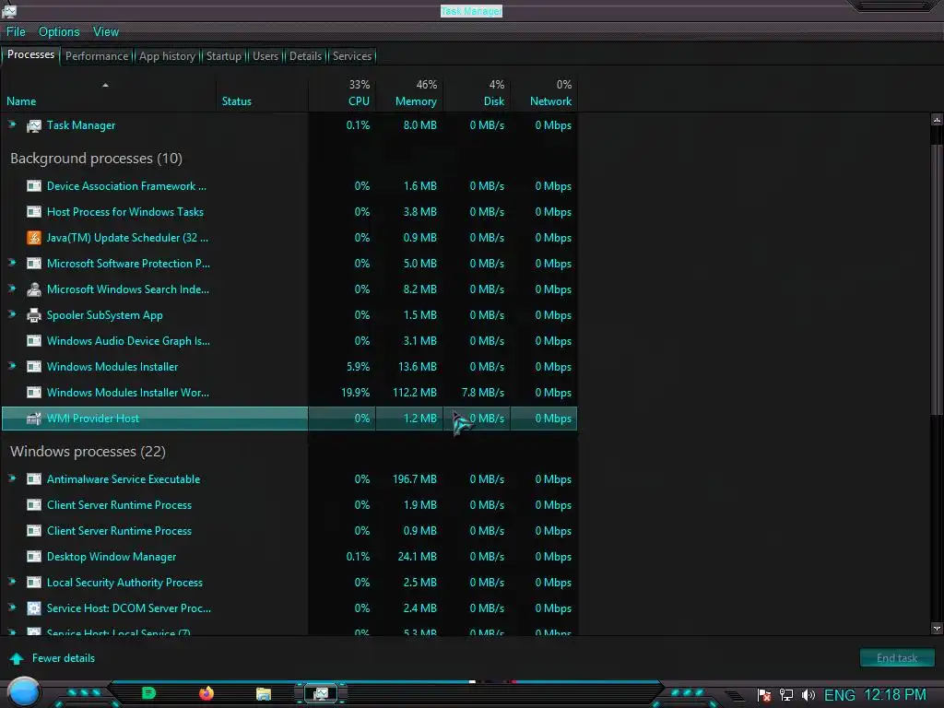The width and height of the screenshot is (944, 708).
Task: Click the Device Association Framework process icon
Action: pyautogui.click(x=34, y=186)
